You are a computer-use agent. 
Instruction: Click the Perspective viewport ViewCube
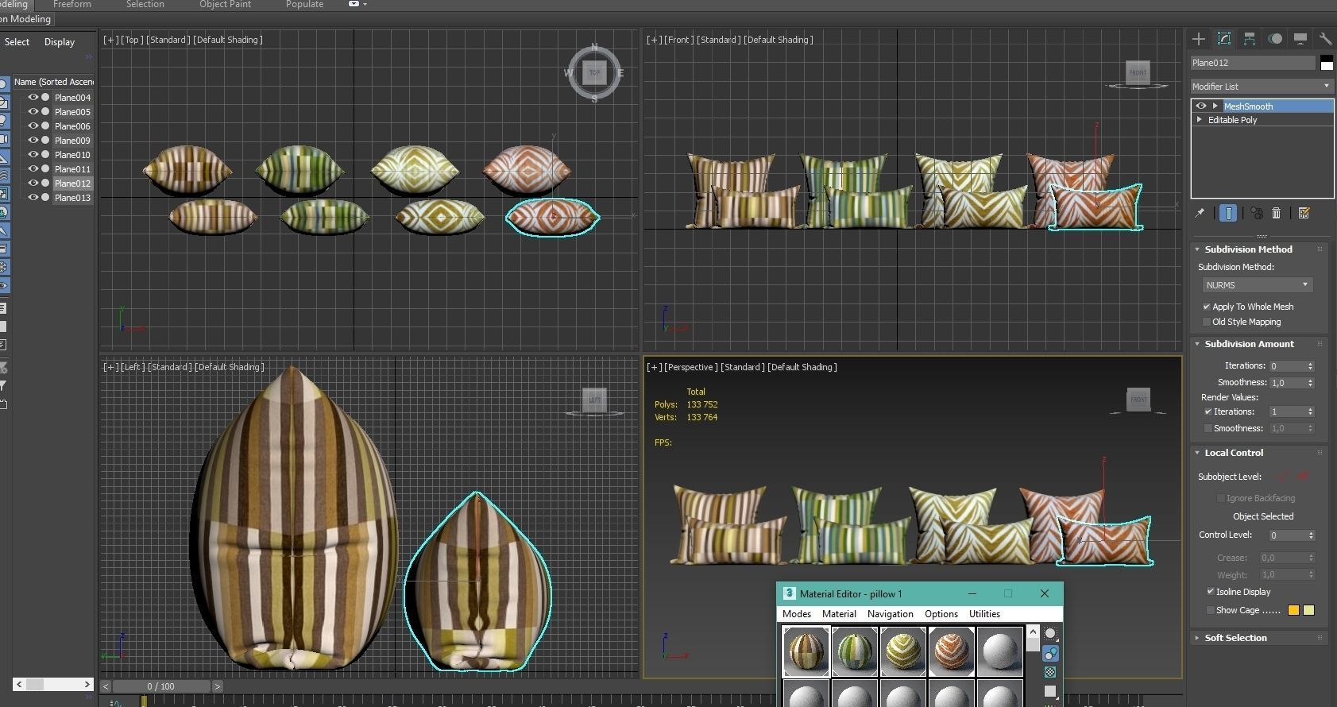(1138, 399)
